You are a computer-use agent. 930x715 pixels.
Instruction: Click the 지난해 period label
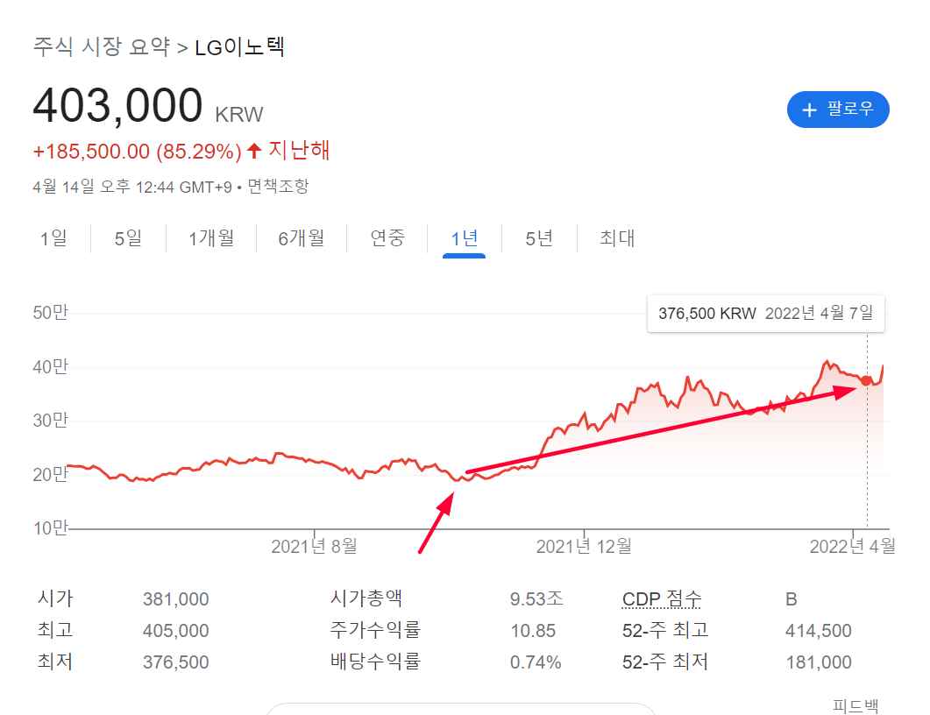(299, 151)
